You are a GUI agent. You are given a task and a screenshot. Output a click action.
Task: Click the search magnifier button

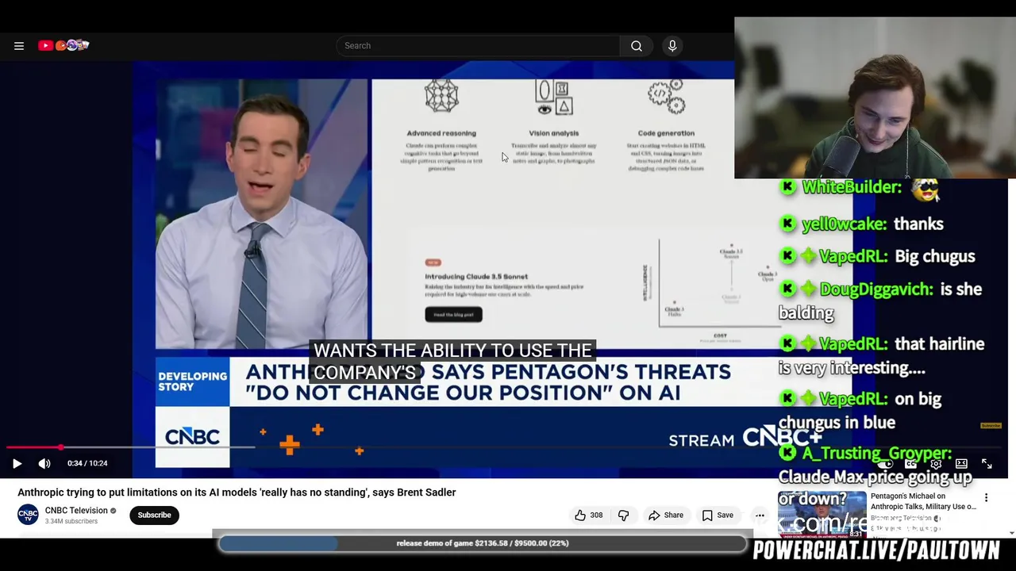tap(637, 46)
